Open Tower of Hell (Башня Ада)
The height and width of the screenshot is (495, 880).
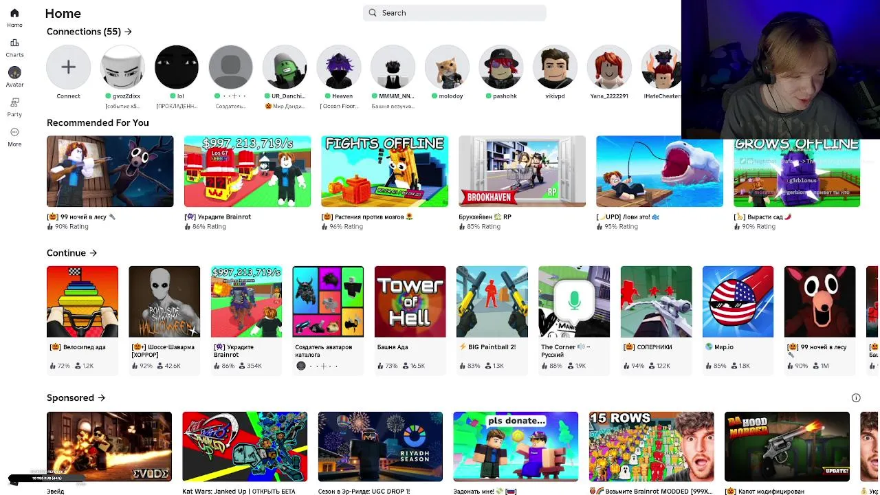[410, 302]
